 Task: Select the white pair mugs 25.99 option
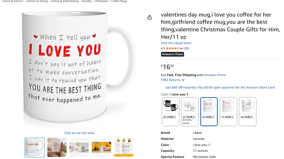pos(190,111)
